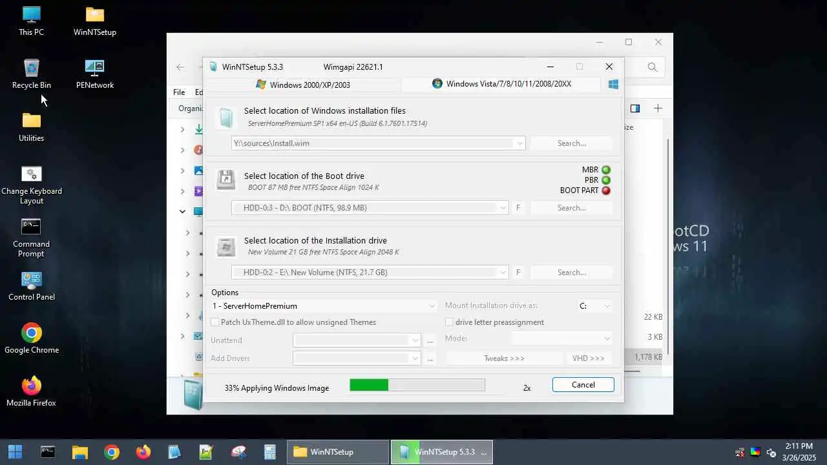
Task: Click the calculator icon in the taskbar
Action: tap(270, 452)
